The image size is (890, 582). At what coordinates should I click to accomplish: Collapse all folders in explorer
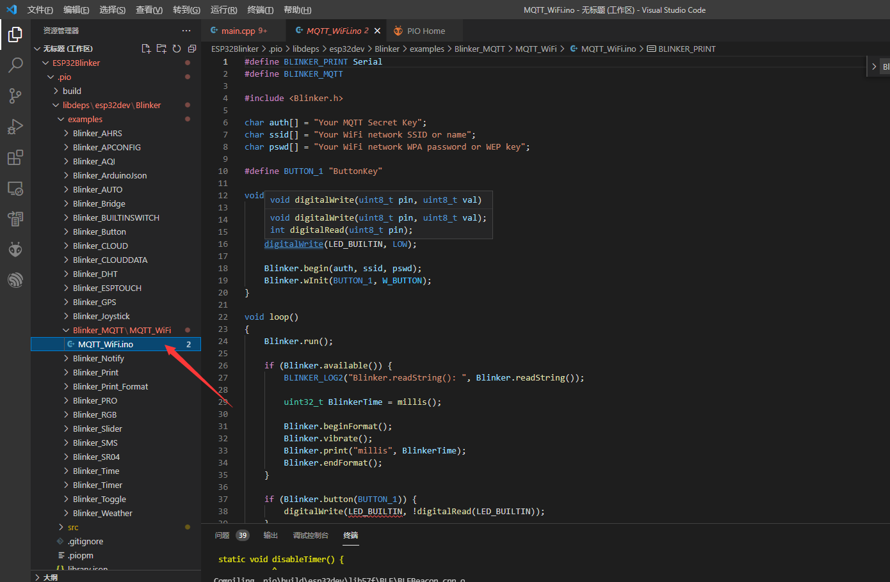[x=191, y=49]
